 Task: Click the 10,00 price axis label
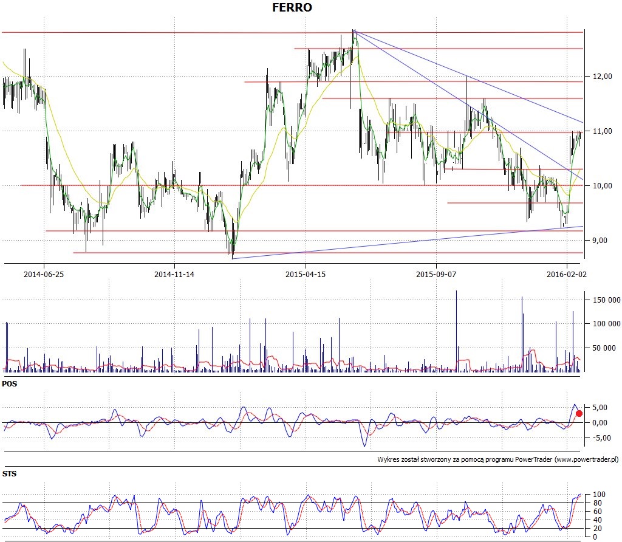pos(603,186)
